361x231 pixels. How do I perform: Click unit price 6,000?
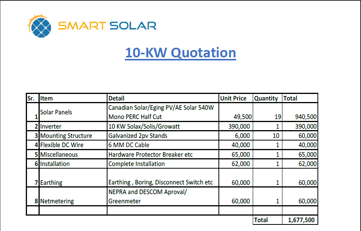242,136
